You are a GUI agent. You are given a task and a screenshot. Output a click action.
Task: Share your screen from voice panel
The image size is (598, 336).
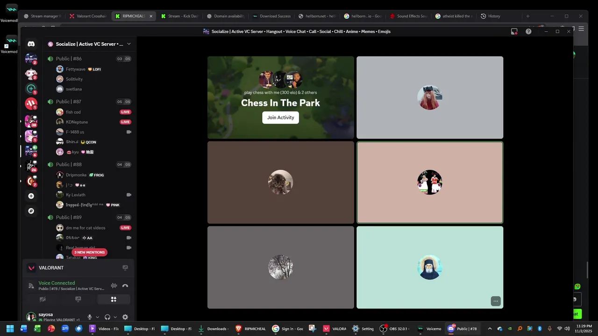[78, 299]
